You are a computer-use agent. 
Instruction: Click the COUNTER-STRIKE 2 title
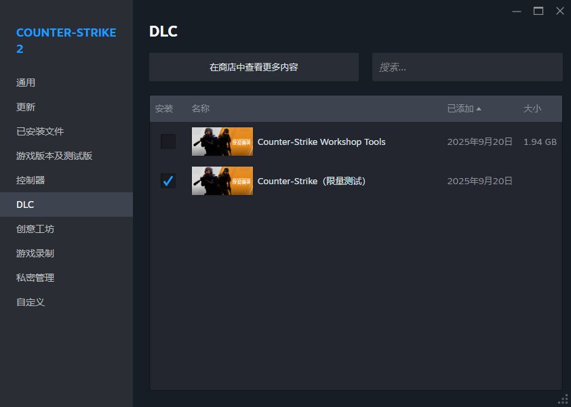click(66, 41)
